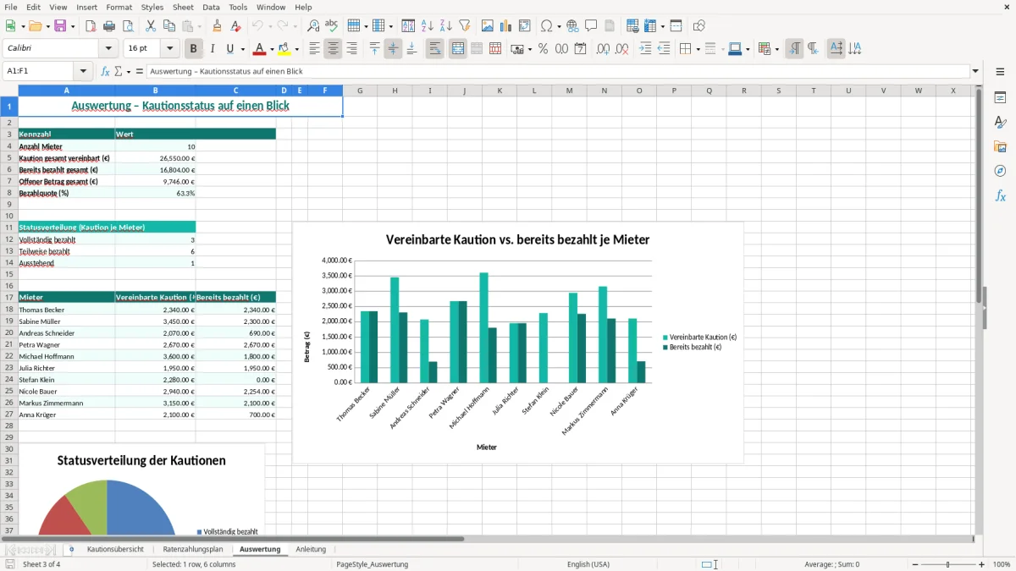Open the Sheet menu
The image size is (1016, 571).
click(183, 7)
